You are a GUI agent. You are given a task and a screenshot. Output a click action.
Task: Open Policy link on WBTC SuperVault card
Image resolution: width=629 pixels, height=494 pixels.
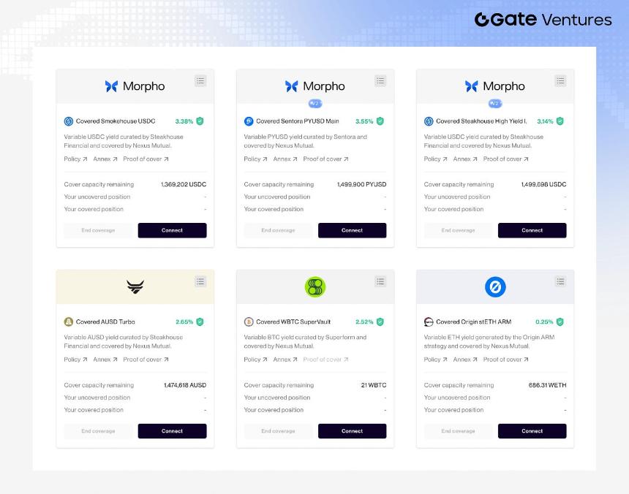[255, 360]
